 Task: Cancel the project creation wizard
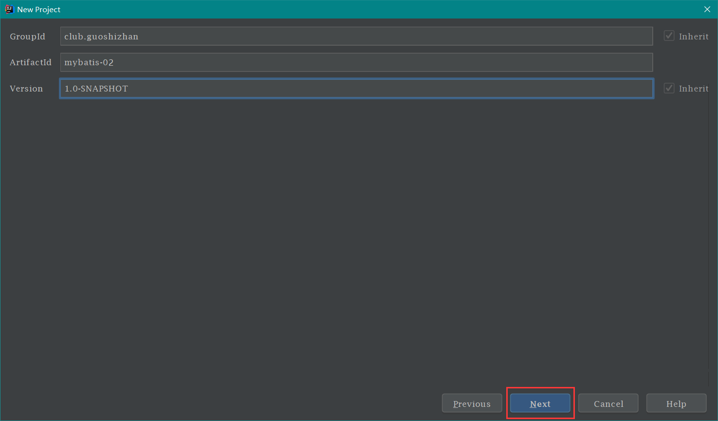coord(608,403)
